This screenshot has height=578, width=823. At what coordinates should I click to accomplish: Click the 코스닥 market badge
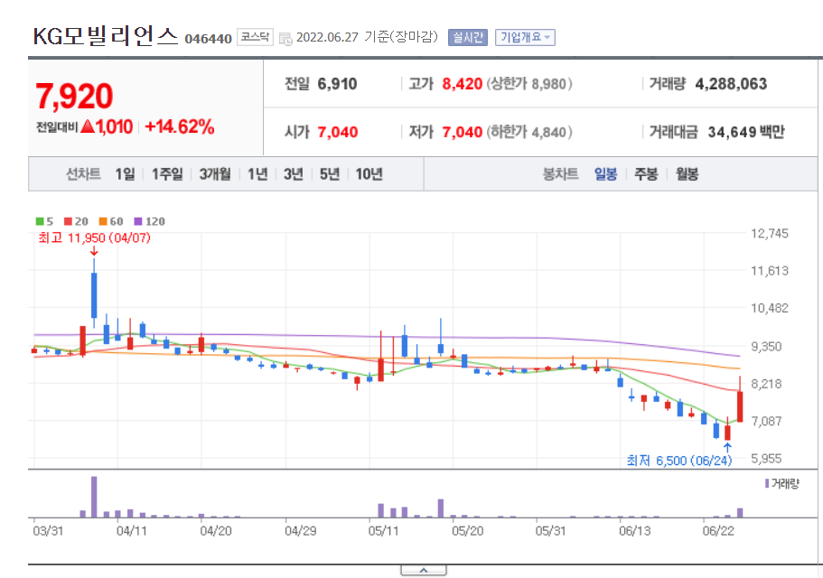click(x=255, y=37)
